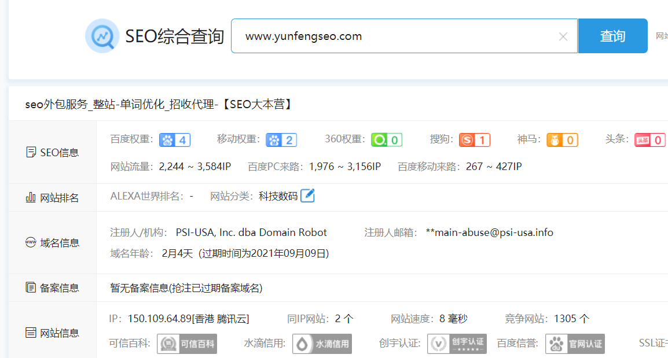Click the domain age value 2月4天
Image resolution: width=668 pixels, height=358 pixels.
coord(177,254)
